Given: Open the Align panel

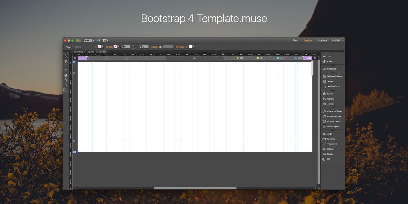Looking at the screenshot, I should coord(327,134).
